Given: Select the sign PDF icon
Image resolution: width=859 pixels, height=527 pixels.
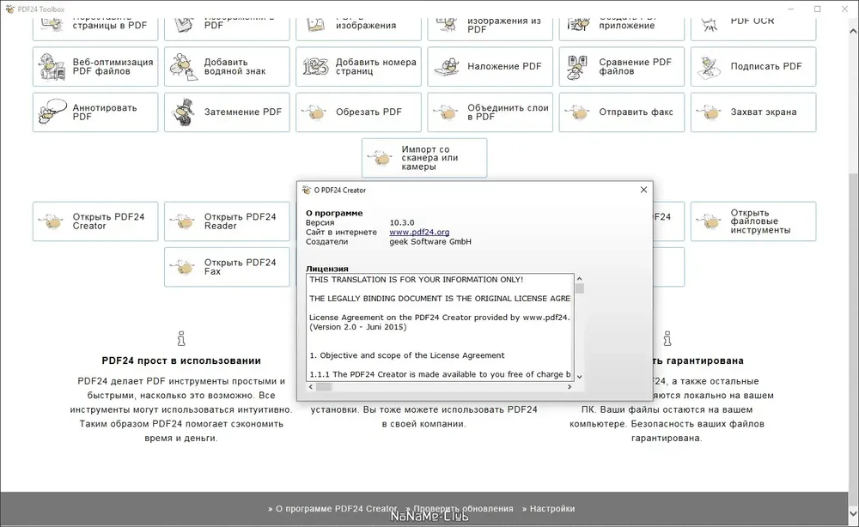Looking at the screenshot, I should [710, 67].
